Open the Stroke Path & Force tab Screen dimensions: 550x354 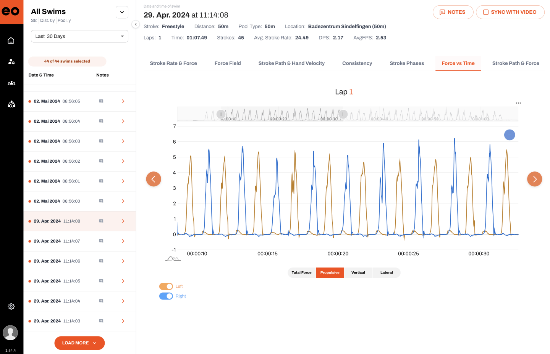coord(516,63)
